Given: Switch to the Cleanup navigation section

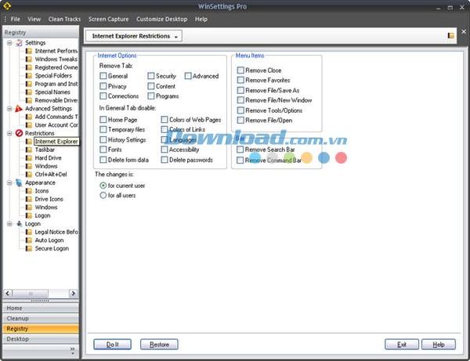Looking at the screenshot, I should point(41,318).
